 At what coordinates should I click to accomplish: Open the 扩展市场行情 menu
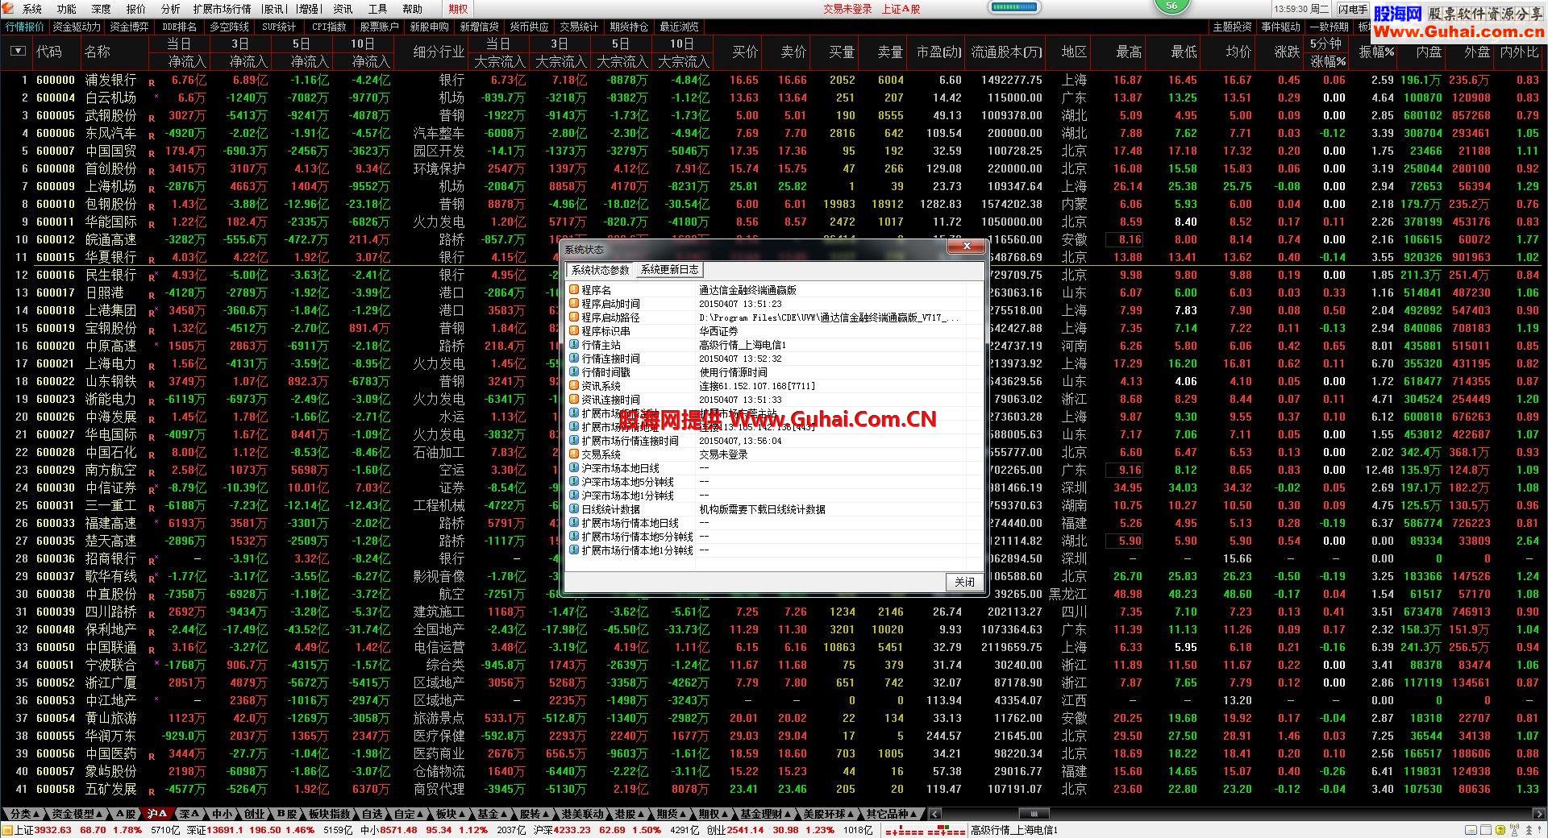[222, 9]
